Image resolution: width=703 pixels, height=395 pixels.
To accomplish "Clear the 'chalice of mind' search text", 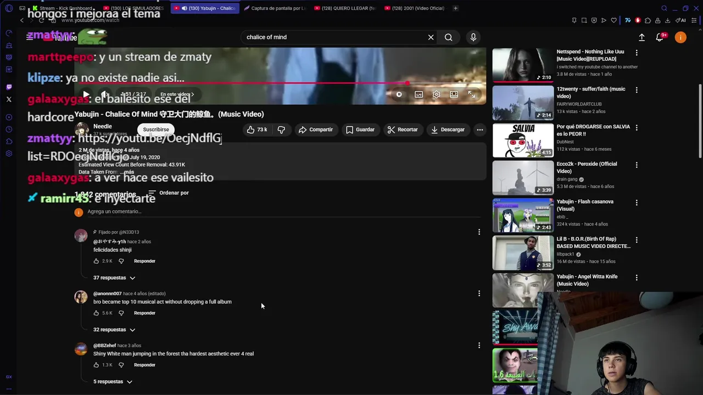I will pos(431,37).
